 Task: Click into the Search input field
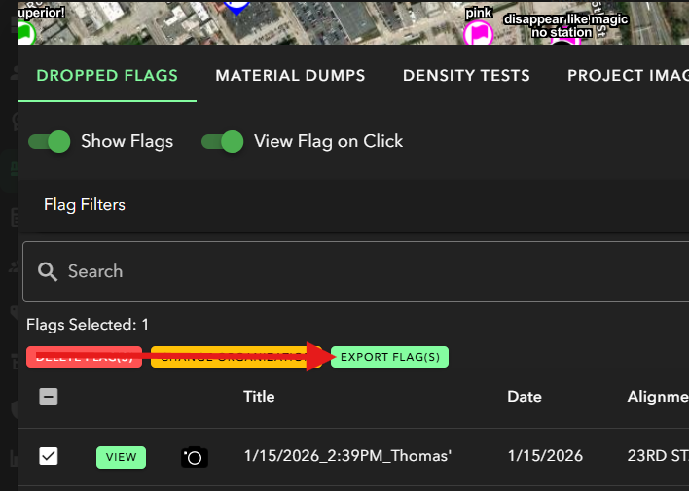click(x=370, y=271)
